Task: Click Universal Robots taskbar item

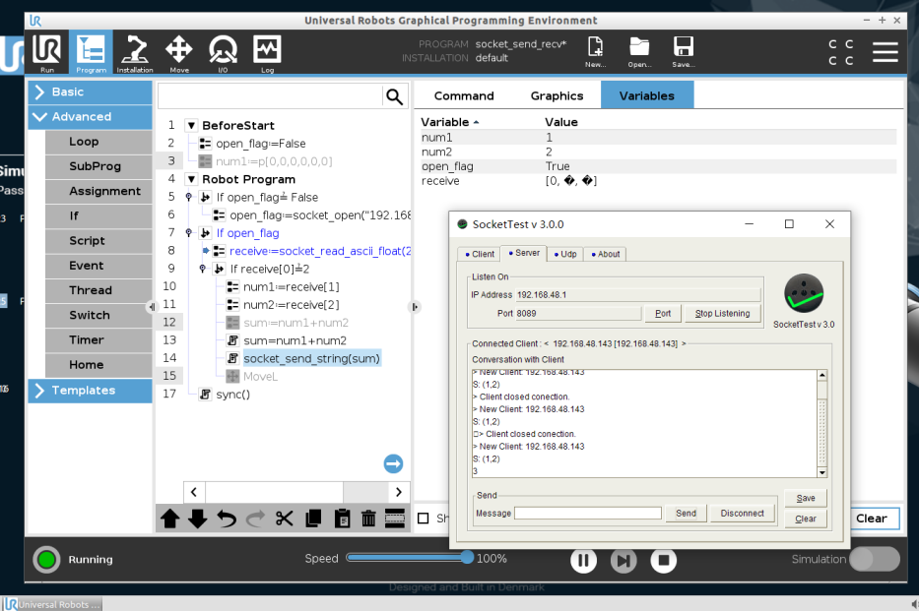Action: (x=51, y=604)
